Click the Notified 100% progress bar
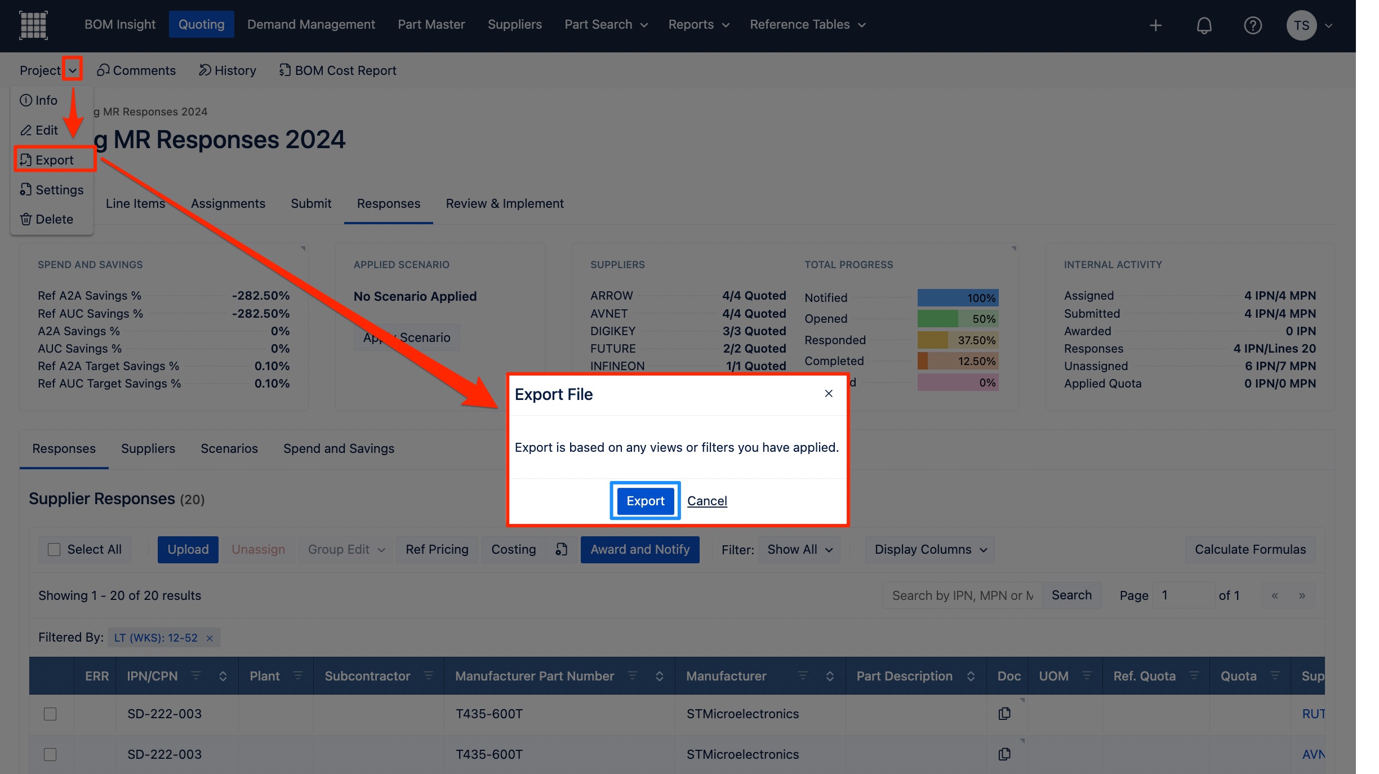1379x774 pixels. (958, 298)
